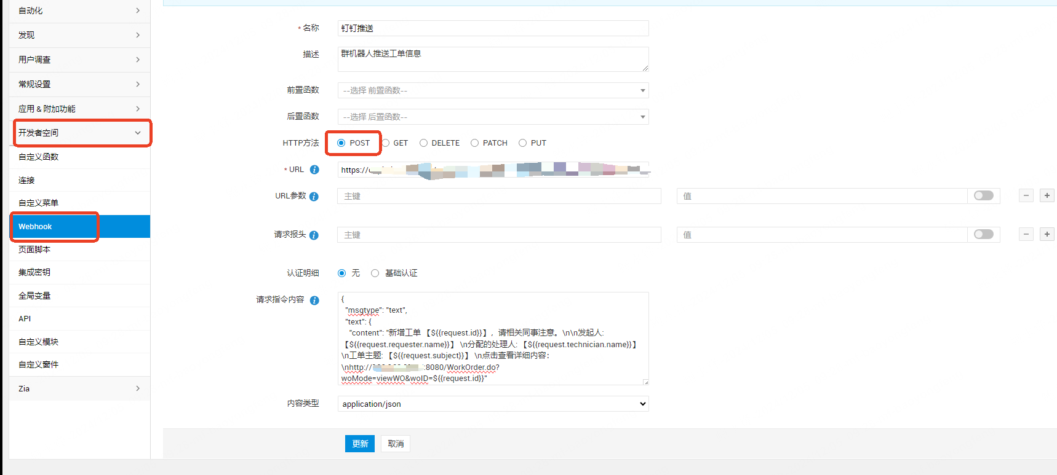Image resolution: width=1057 pixels, height=475 pixels.
Task: Remove the 请求报头 row with minus
Action: coord(1026,235)
